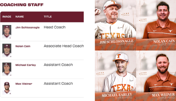Select the NAME column header
176x101 pixels.
coord(20,17)
